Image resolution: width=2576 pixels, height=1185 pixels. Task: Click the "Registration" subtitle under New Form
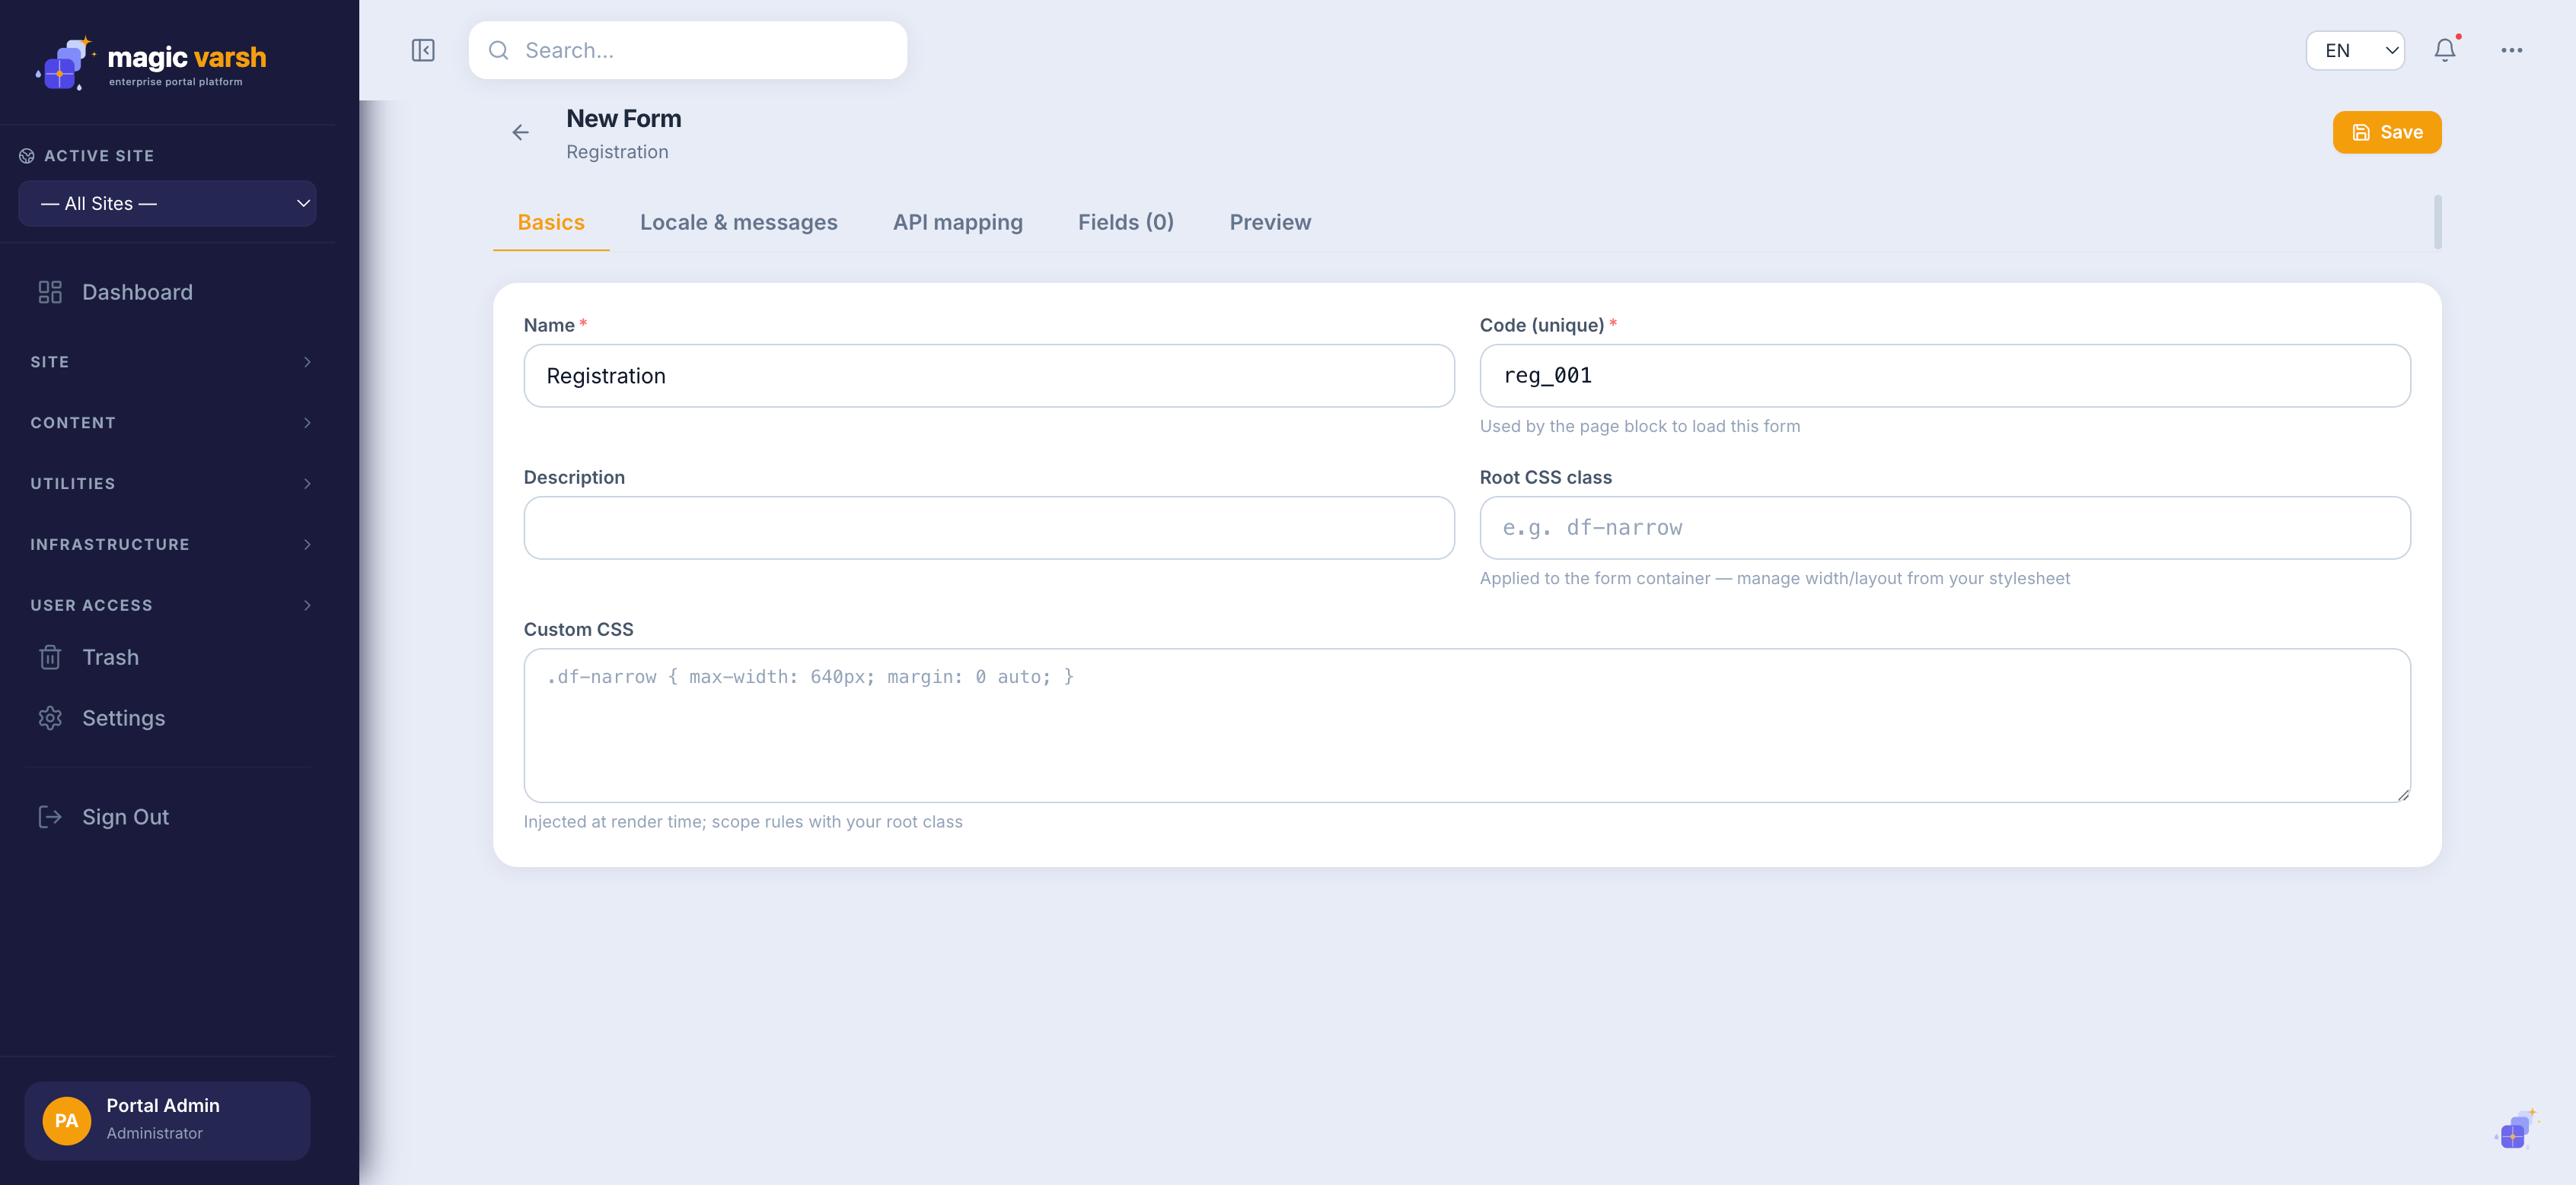coord(617,152)
